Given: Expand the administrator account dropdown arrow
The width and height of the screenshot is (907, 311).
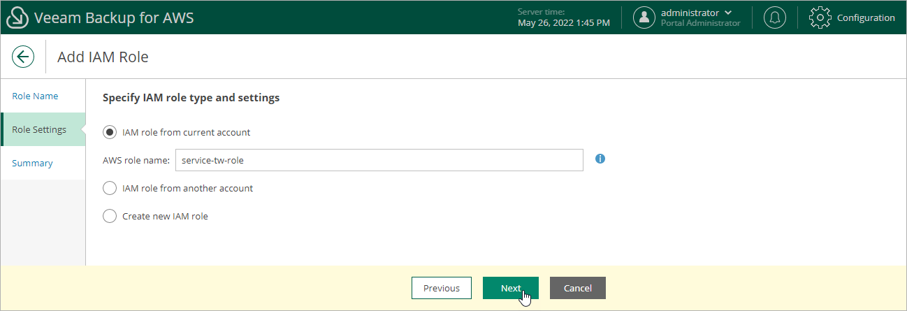Looking at the screenshot, I should [x=729, y=13].
